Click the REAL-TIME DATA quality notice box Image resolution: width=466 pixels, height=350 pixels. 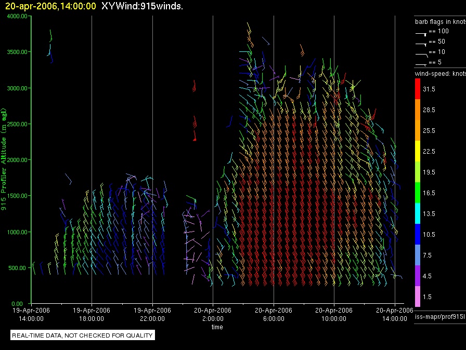coord(83,335)
